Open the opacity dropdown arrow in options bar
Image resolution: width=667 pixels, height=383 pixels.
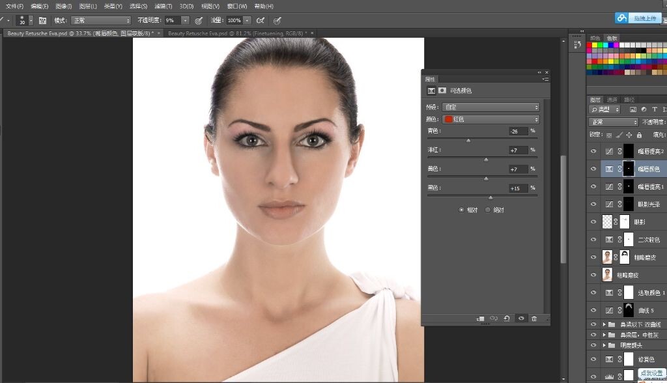coord(185,20)
